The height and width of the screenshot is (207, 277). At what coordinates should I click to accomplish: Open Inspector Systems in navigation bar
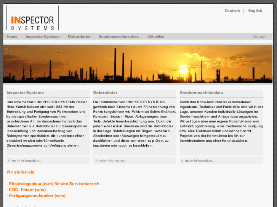pyautogui.click(x=43, y=36)
